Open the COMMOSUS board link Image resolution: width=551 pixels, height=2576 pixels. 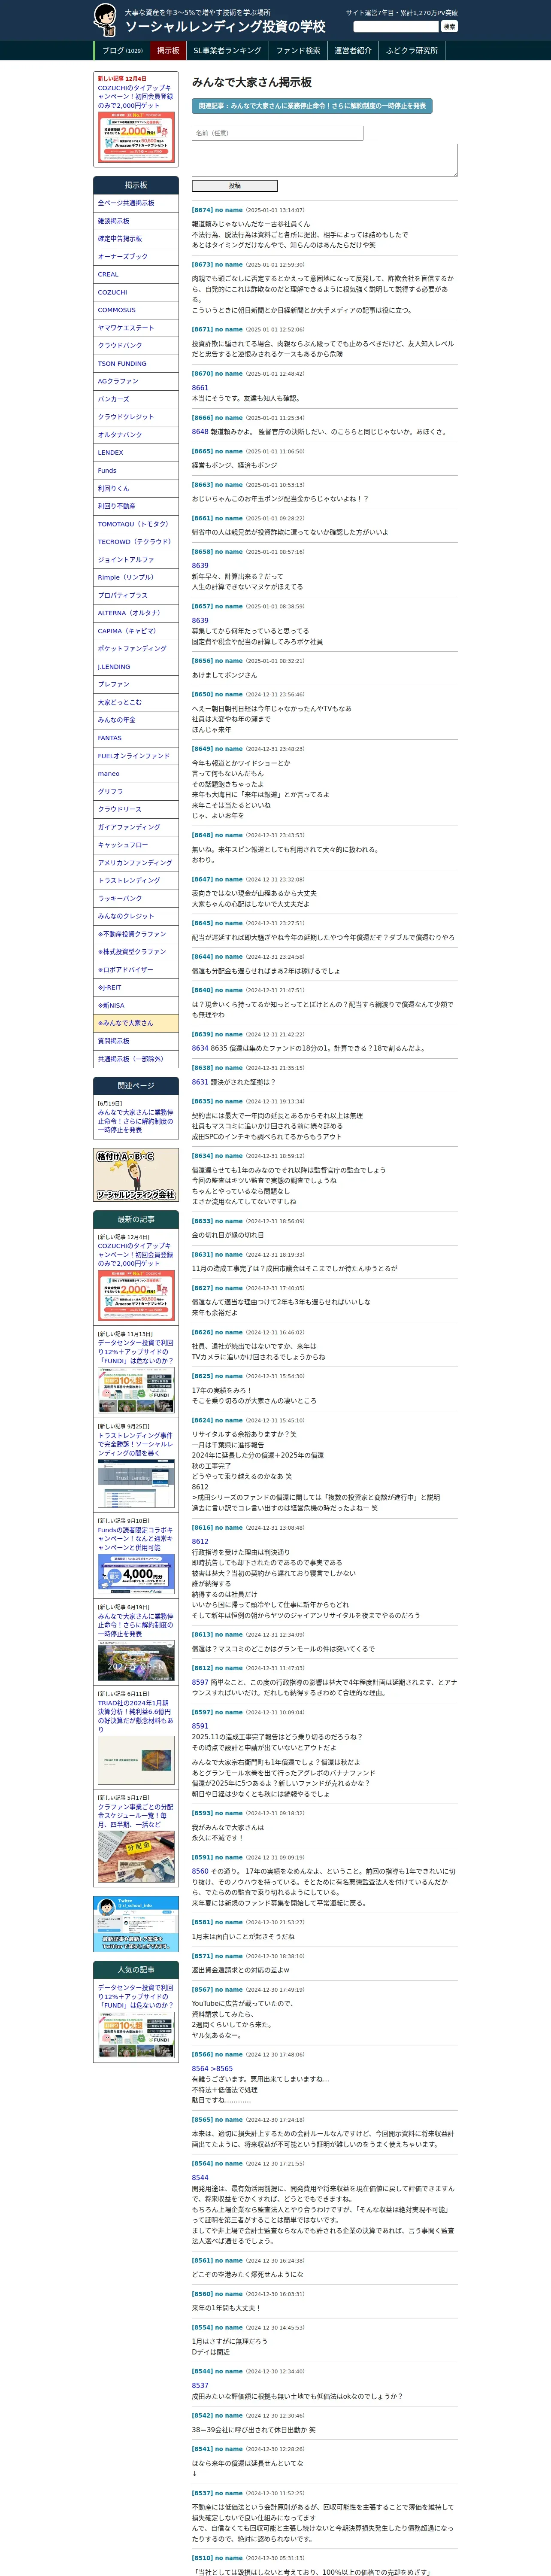tap(136, 310)
